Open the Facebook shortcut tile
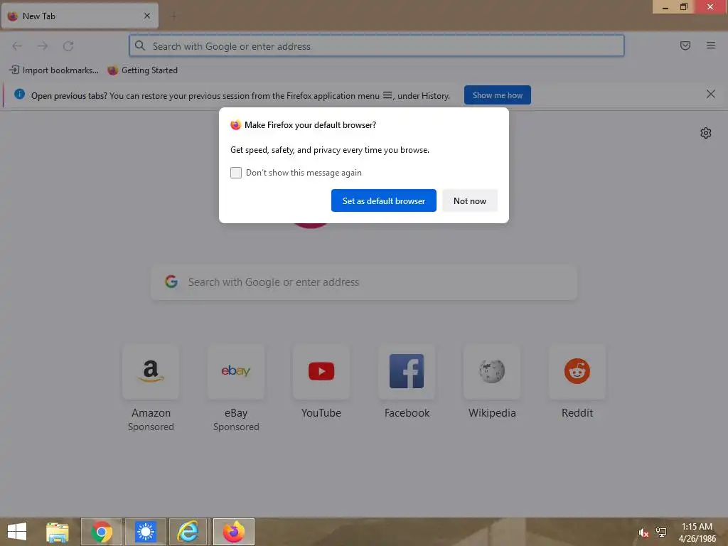The image size is (728, 546). click(406, 372)
